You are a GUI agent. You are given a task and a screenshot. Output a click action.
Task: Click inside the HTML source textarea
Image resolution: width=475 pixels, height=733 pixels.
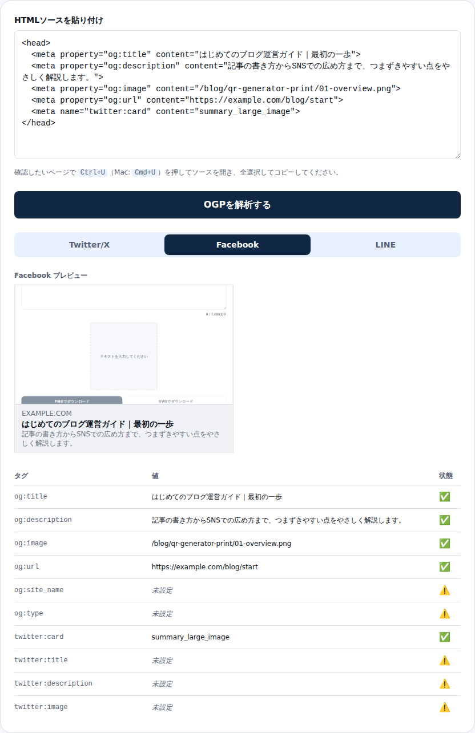237,95
